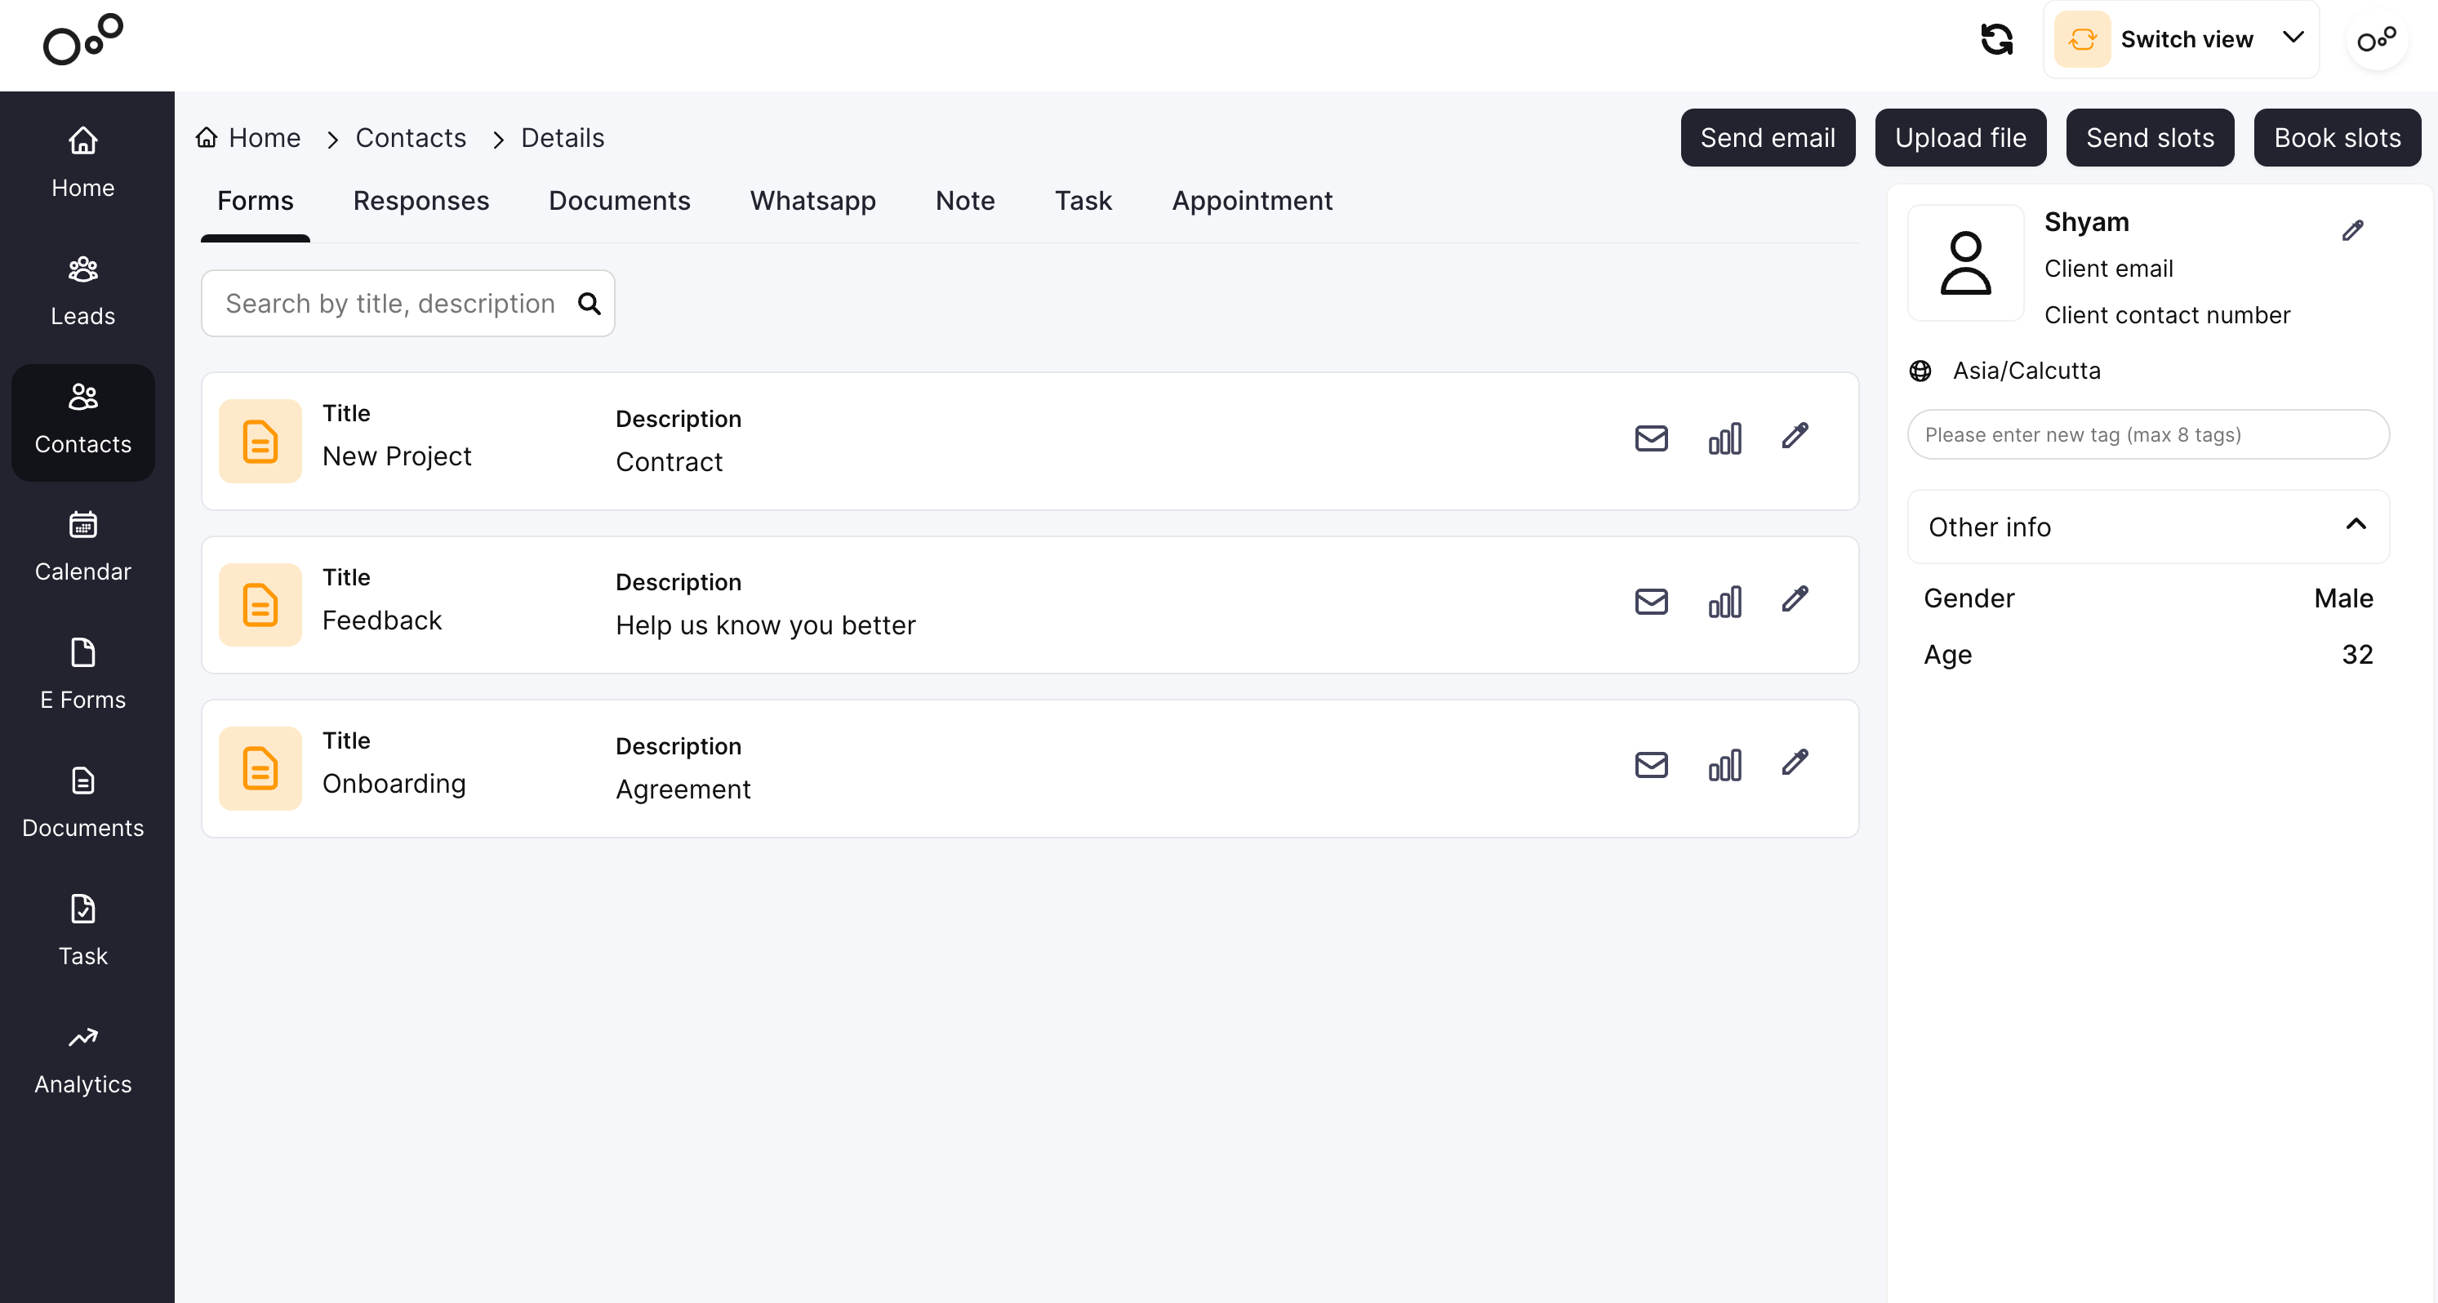The height and width of the screenshot is (1303, 2438).
Task: Open E Forms in the sidebar
Action: point(83,674)
